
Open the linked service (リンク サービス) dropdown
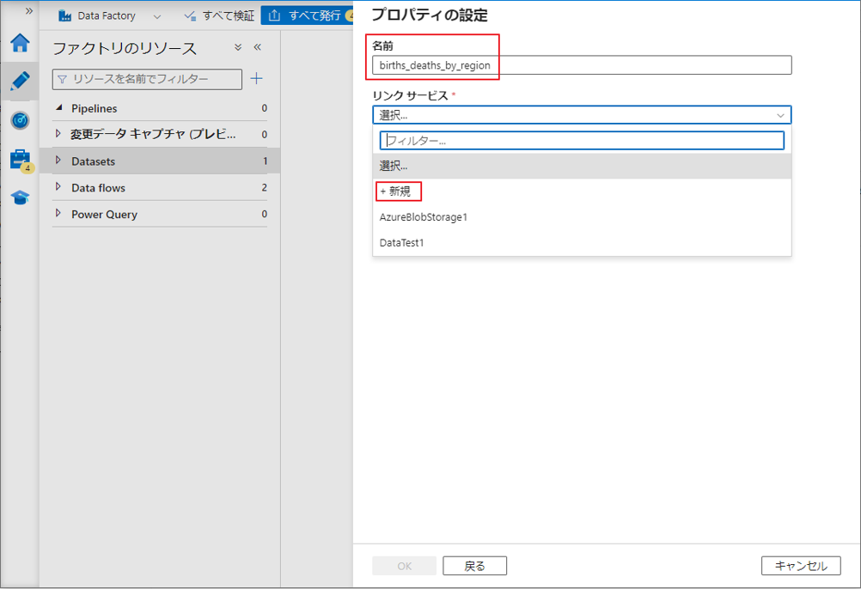point(582,115)
